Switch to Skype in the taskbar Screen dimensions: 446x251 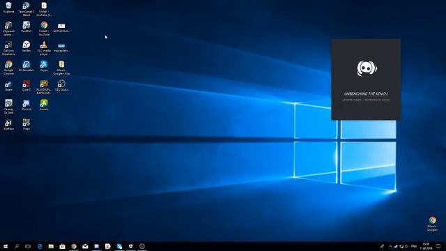pyautogui.click(x=119, y=246)
